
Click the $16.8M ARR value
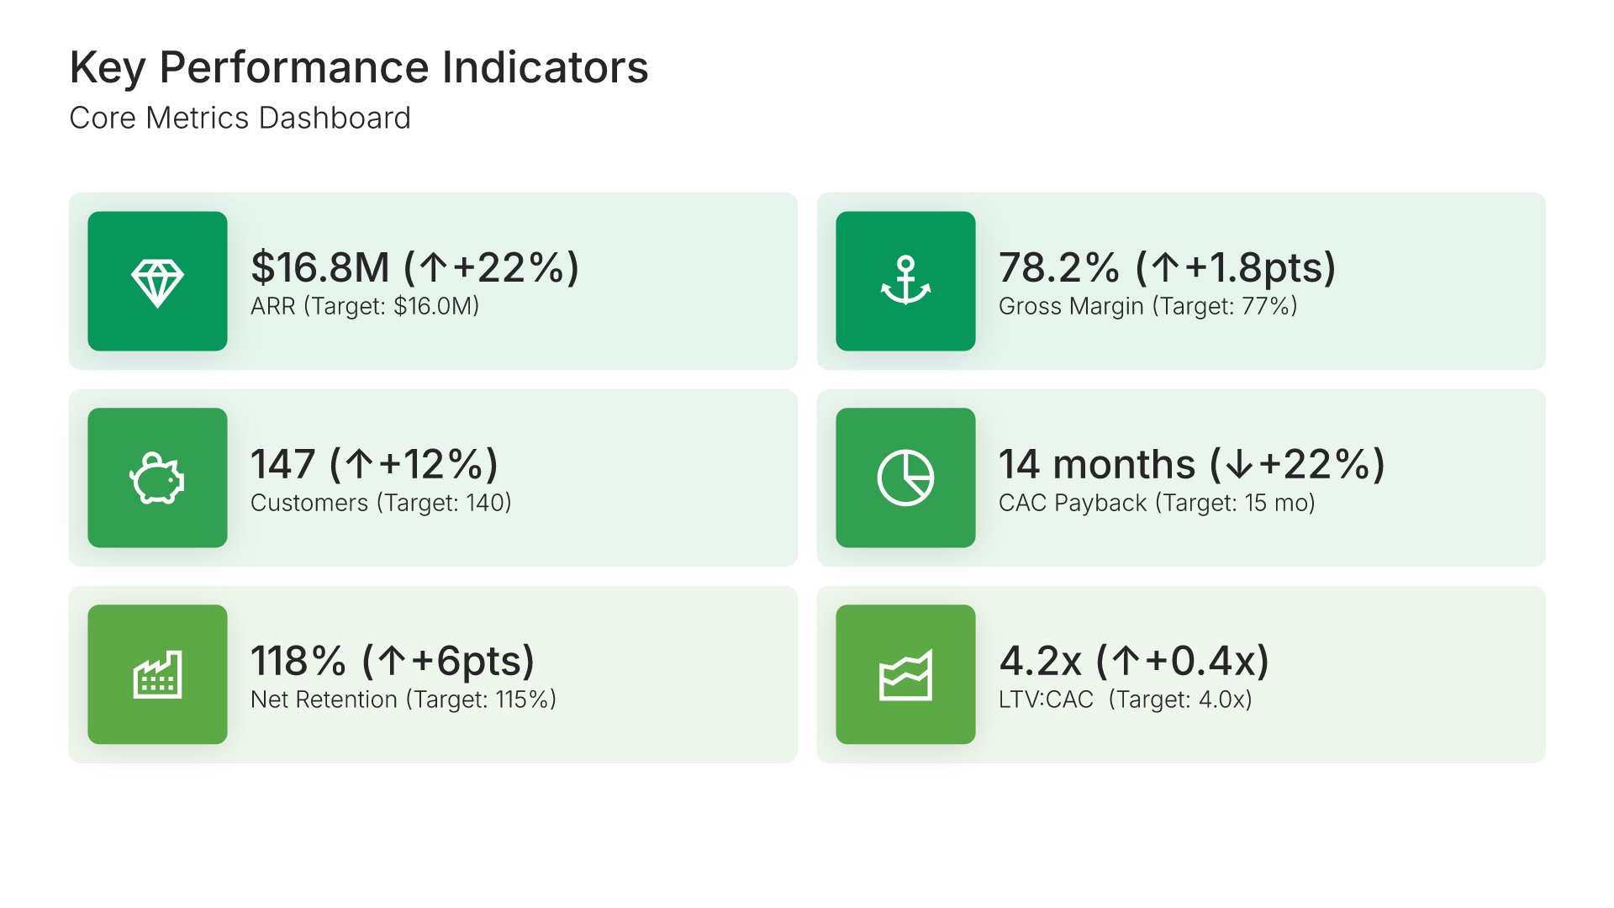point(414,267)
